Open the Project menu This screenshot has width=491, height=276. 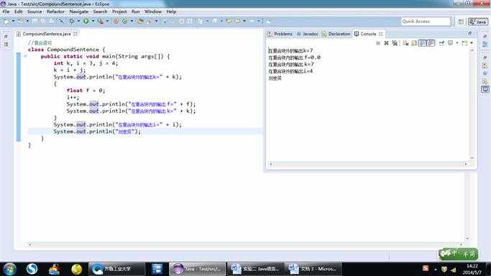click(119, 11)
